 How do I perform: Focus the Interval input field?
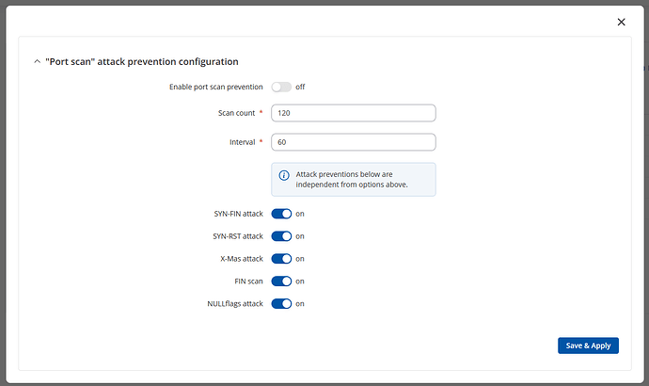coord(353,142)
